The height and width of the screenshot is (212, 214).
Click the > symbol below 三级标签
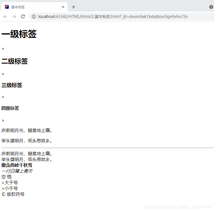[3, 97]
